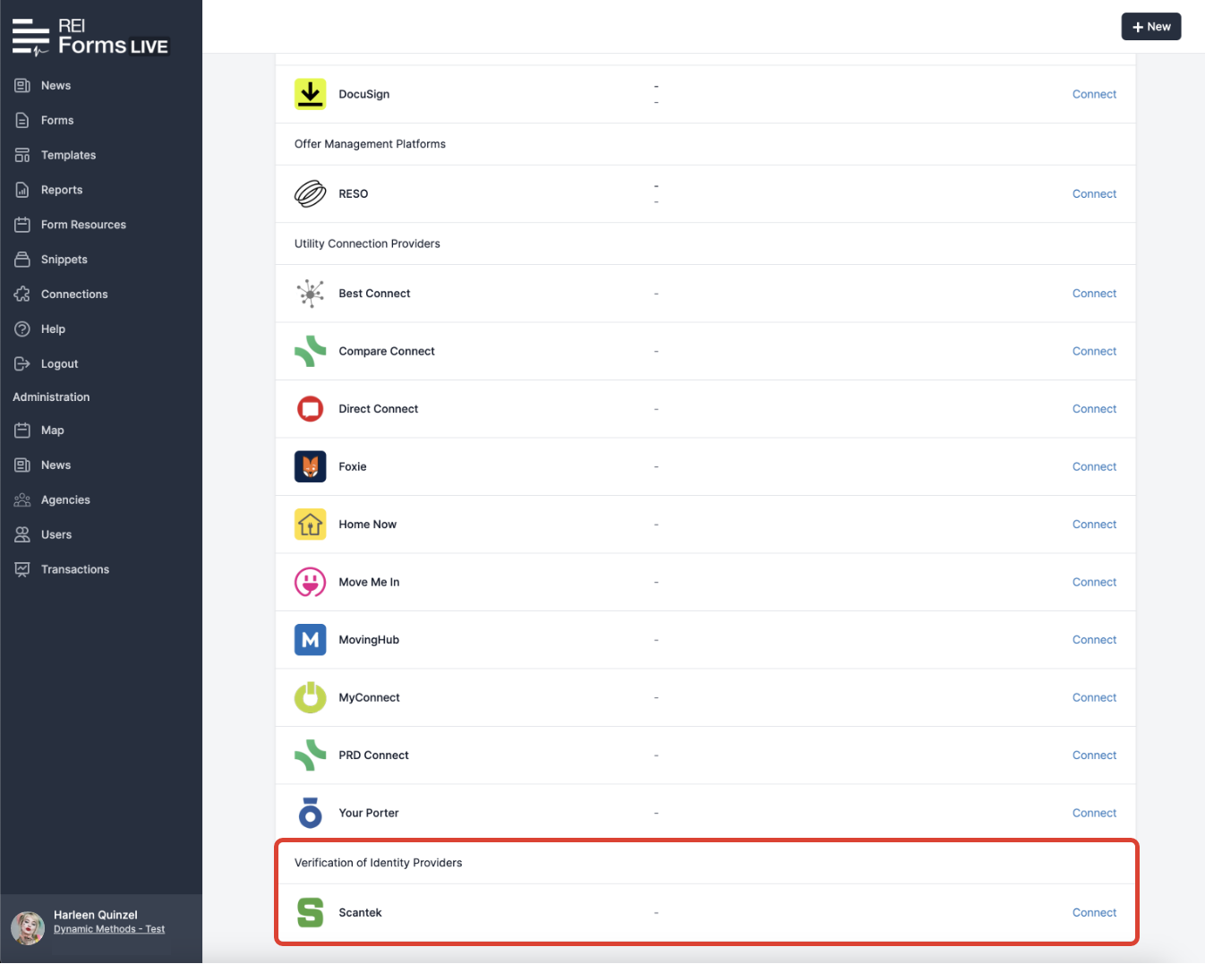Connect the Foxie provider

[1094, 467]
